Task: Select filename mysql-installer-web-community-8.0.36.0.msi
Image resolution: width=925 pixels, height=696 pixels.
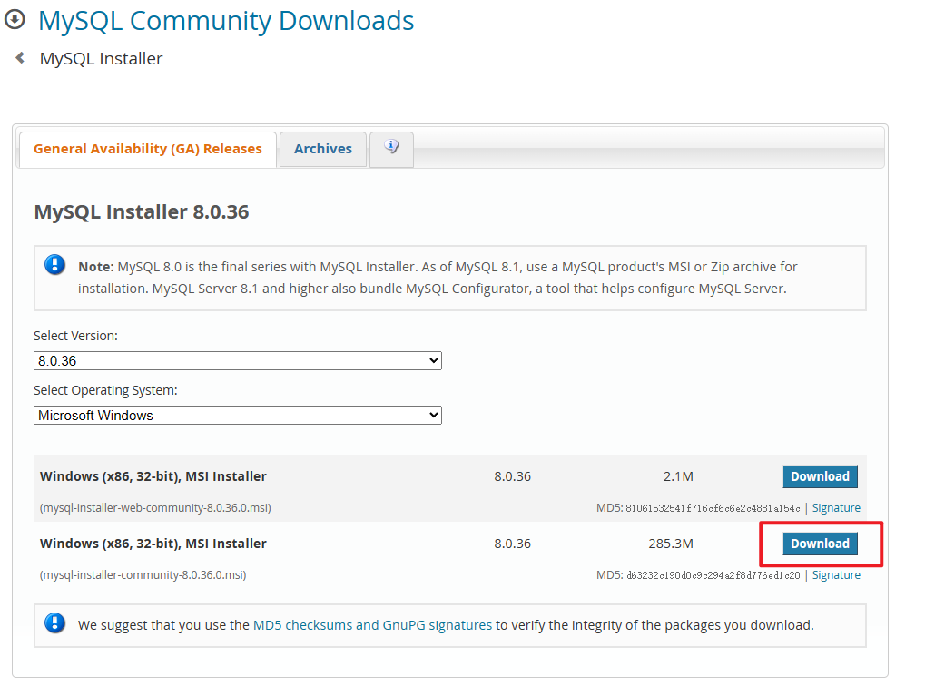Action: pyautogui.click(x=155, y=508)
